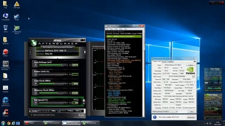This screenshot has height=126, width=225.
Task: Open the DESLIGA desktop shortcut
Action: click(x=6, y=89)
